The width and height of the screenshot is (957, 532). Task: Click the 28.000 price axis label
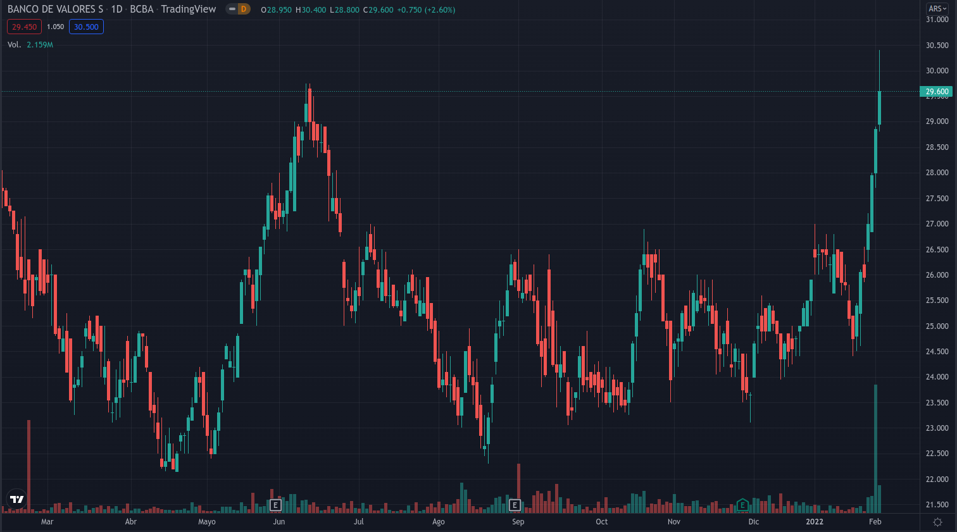(x=937, y=173)
